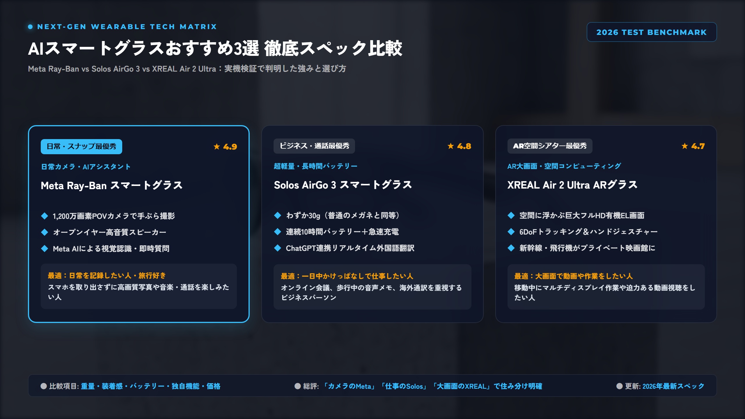Click the AR空間シアター最優秀 badge
This screenshot has width=745, height=419.
pyautogui.click(x=550, y=146)
